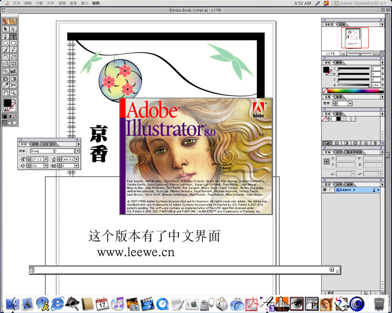Pick the Rectangle tool
The height and width of the screenshot is (313, 392).
(14, 43)
